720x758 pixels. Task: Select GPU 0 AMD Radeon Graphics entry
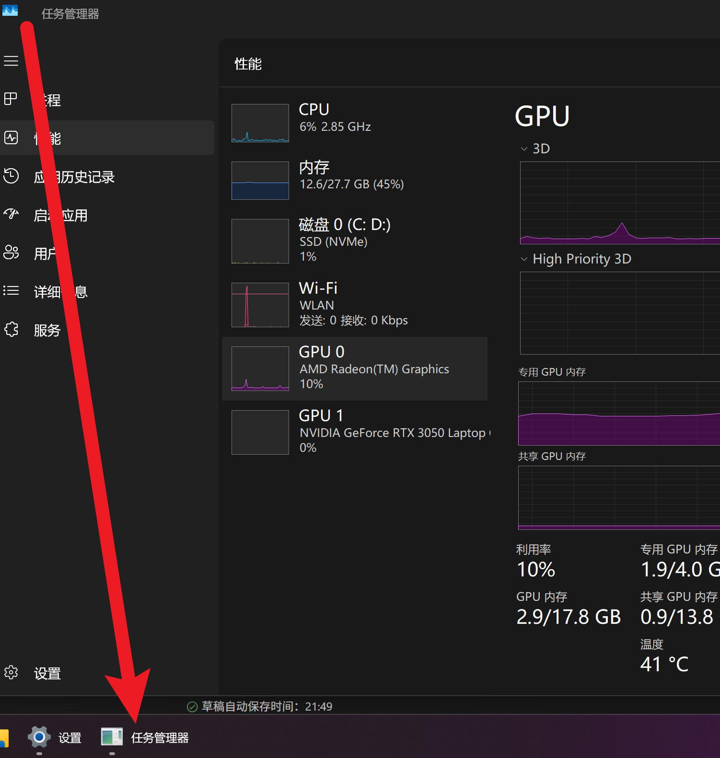(355, 368)
